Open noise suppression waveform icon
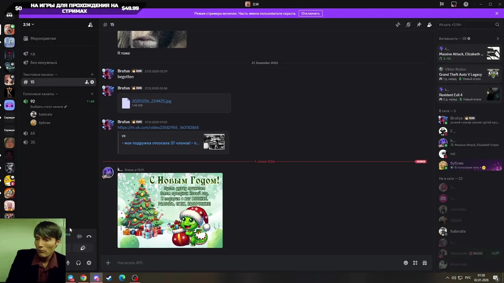Viewport: 504px width, 283px height. [80, 236]
